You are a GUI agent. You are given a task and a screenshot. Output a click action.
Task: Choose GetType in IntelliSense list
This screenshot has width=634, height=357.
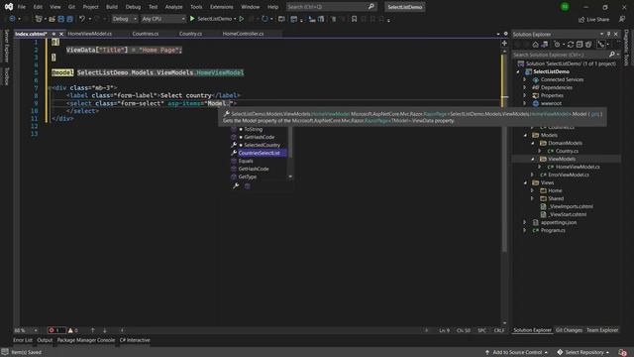[248, 177]
